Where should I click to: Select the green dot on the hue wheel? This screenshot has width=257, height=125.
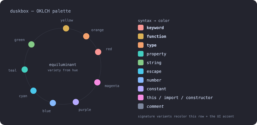[x=31, y=44]
